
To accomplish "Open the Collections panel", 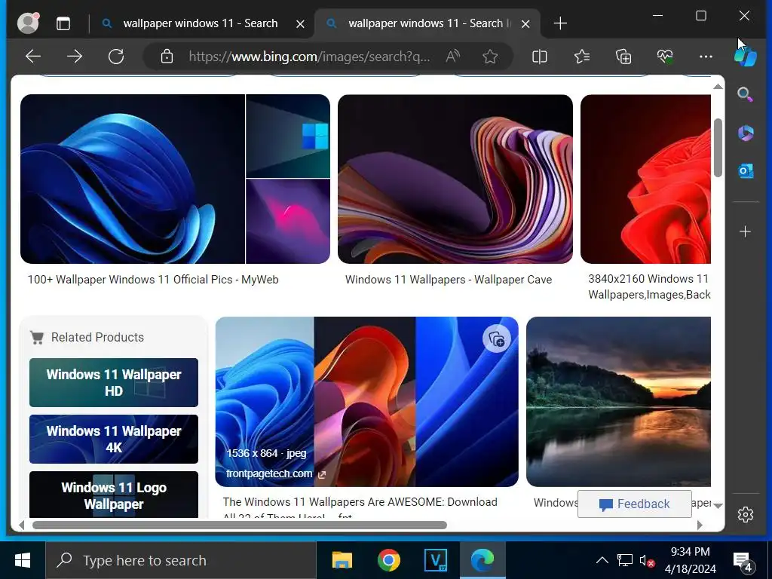I will click(x=623, y=57).
